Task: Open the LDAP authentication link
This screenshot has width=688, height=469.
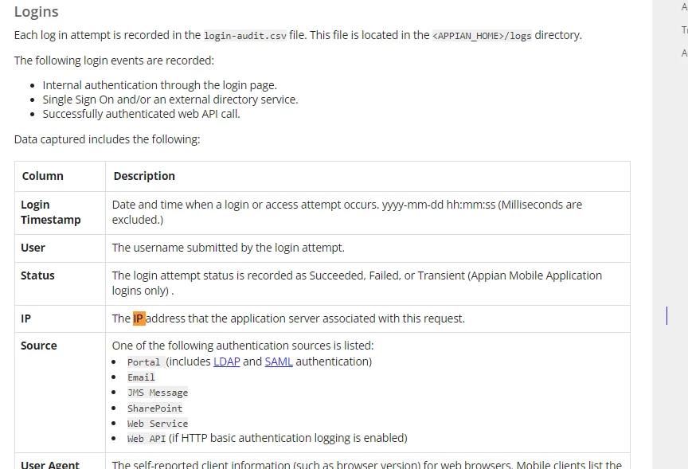Action: pyautogui.click(x=226, y=362)
